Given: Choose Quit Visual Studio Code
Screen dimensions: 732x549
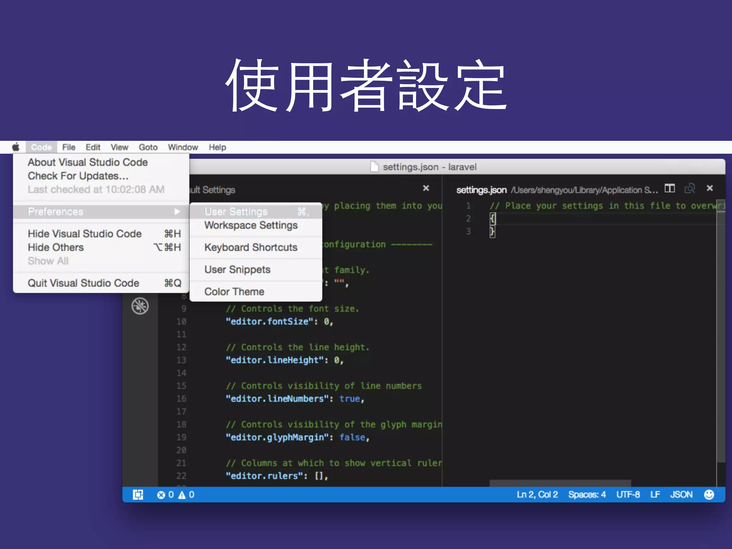Looking at the screenshot, I should tap(101, 283).
